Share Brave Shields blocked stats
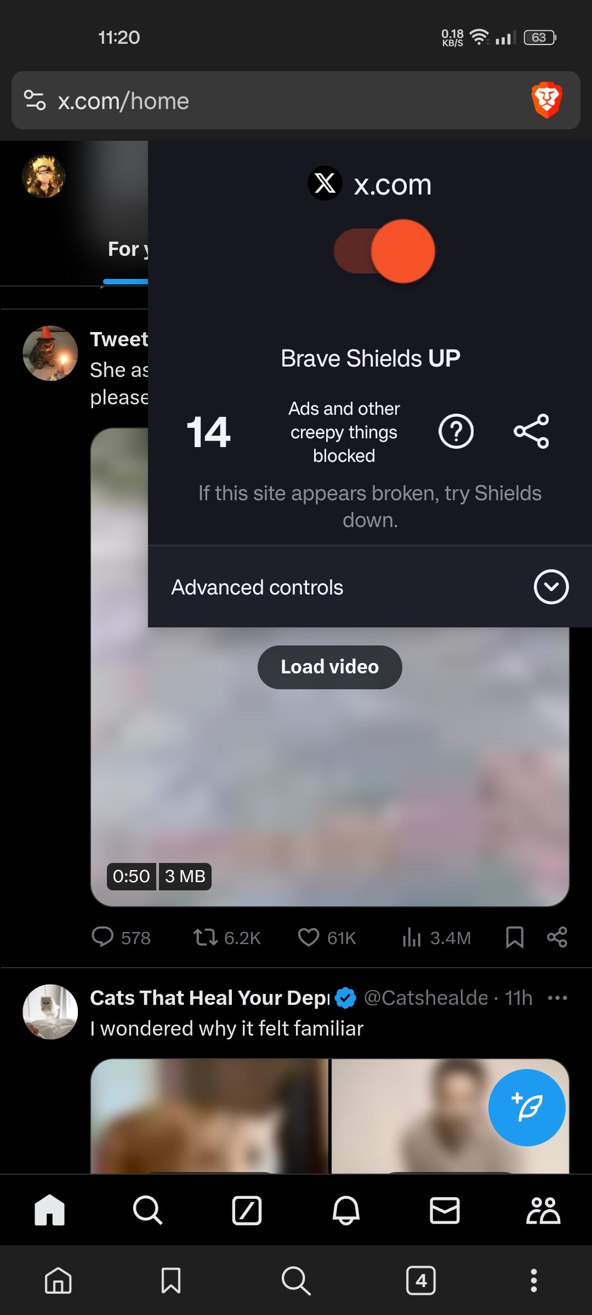This screenshot has width=592, height=1315. tap(531, 431)
